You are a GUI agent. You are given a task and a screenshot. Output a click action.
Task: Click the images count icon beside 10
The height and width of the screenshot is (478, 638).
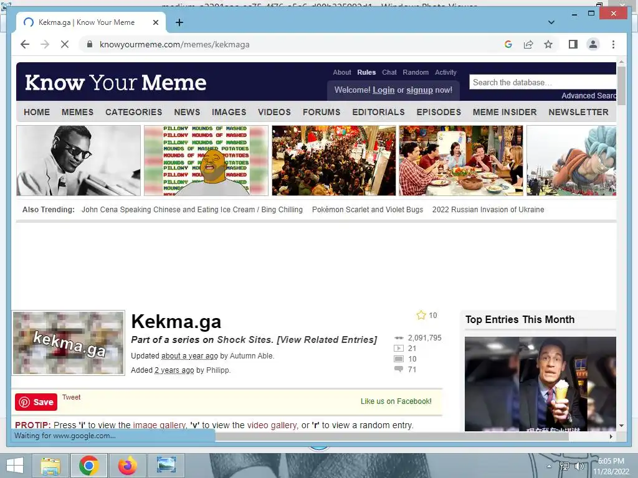[x=399, y=359]
